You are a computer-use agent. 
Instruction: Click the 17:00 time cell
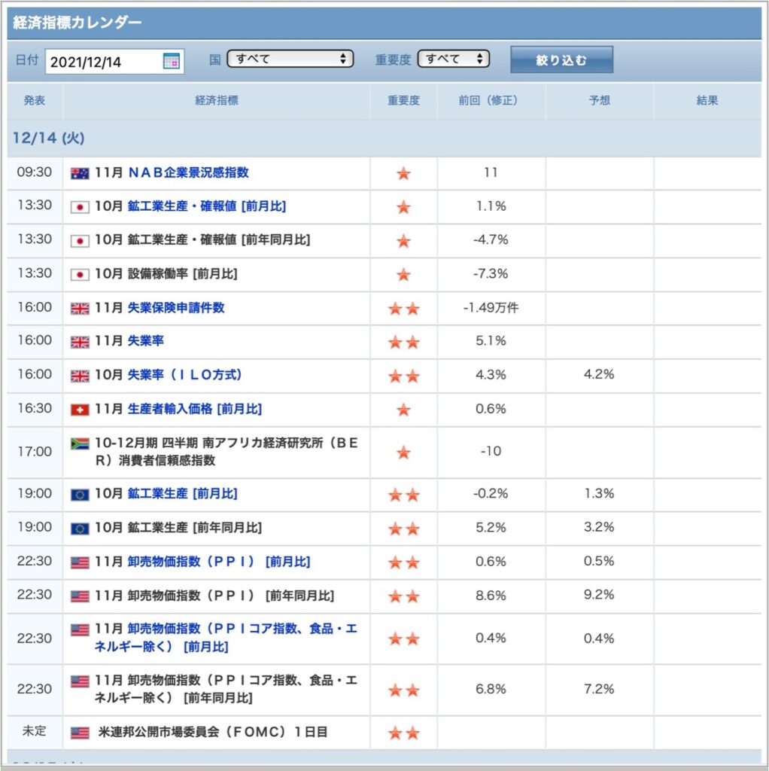coord(35,452)
